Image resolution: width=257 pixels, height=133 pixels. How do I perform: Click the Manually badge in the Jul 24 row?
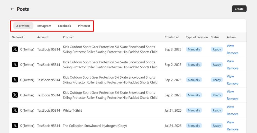click(x=194, y=126)
